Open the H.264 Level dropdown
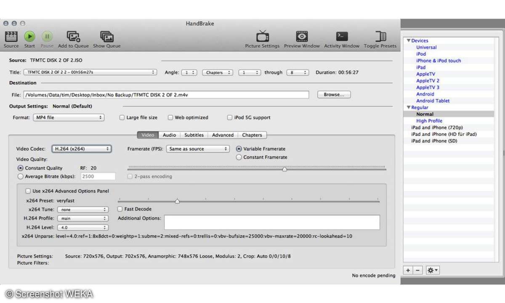 click(83, 227)
